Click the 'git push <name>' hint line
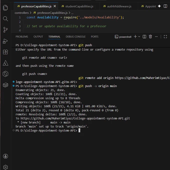Image resolution: width=170 pixels, height=170 pixels. click(x=34, y=74)
